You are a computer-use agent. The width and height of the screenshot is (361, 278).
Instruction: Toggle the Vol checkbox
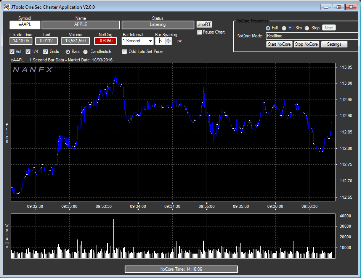click(12, 51)
